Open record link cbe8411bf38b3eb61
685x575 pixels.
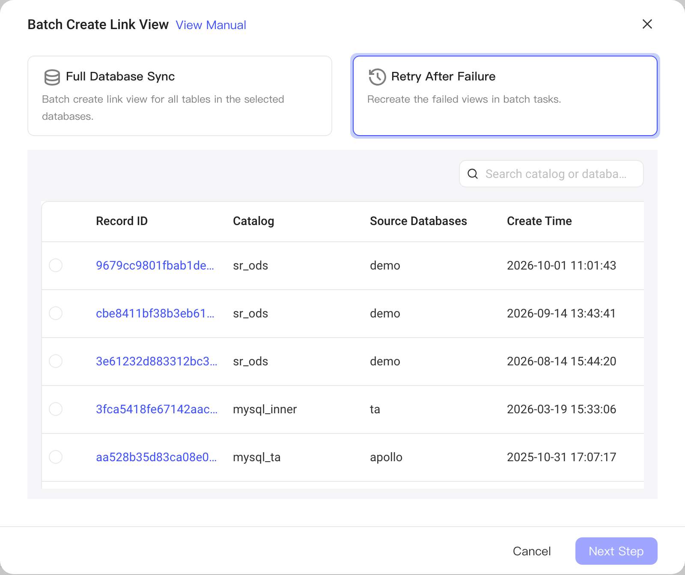(x=155, y=313)
